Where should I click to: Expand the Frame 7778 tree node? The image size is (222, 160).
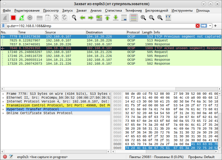[x=3, y=94]
